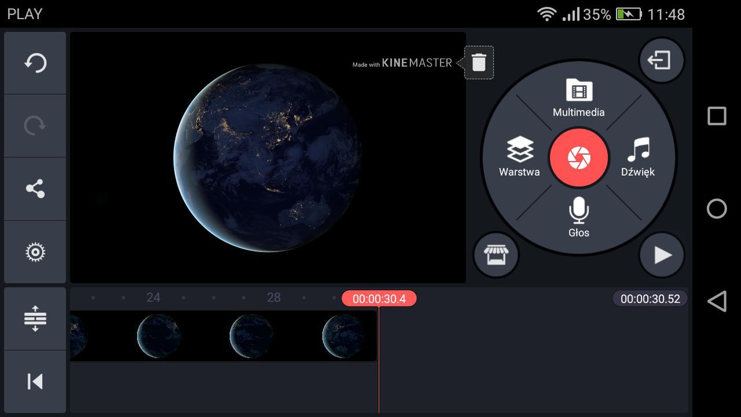
Task: Expand the timeline view
Action: (35, 319)
